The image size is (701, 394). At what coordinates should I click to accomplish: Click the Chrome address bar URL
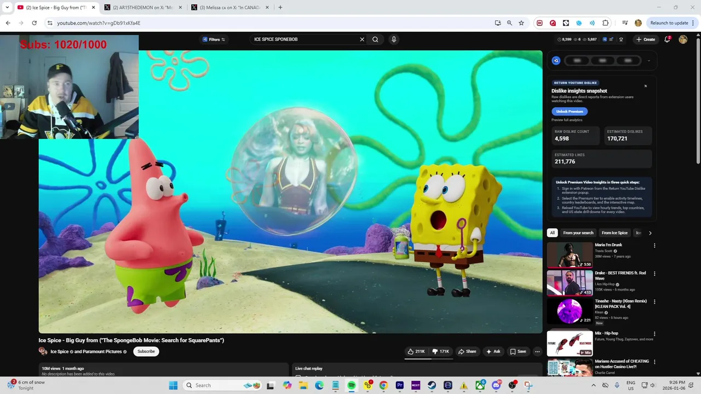tap(99, 23)
